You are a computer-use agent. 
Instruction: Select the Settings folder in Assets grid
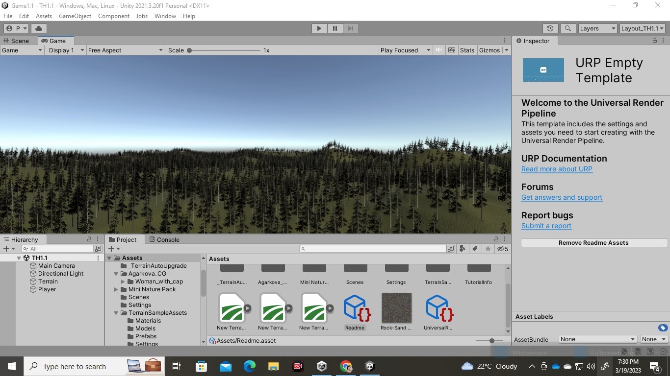click(x=396, y=275)
